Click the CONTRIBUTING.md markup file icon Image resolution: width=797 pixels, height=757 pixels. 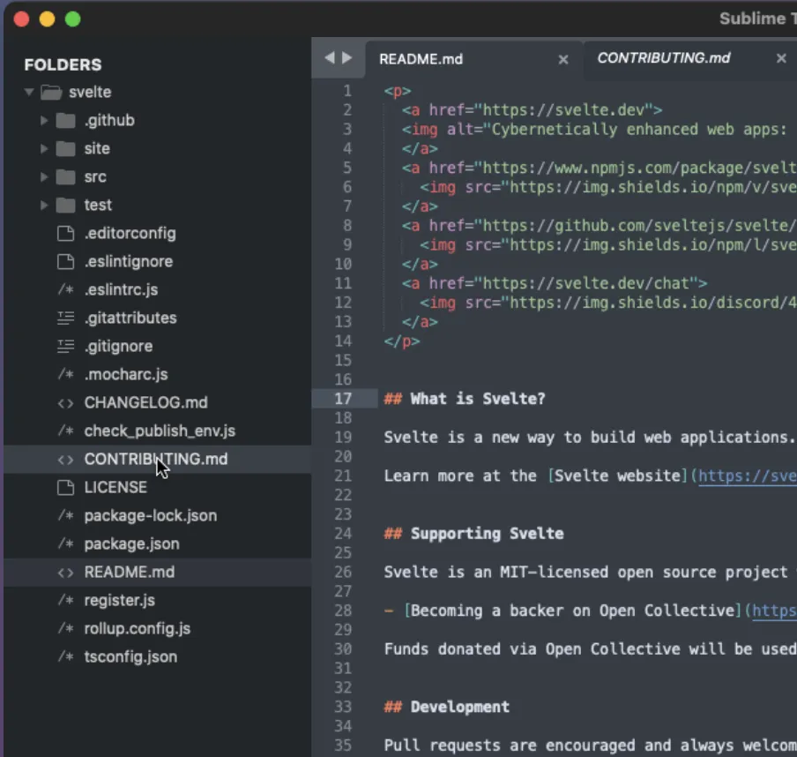(x=65, y=460)
